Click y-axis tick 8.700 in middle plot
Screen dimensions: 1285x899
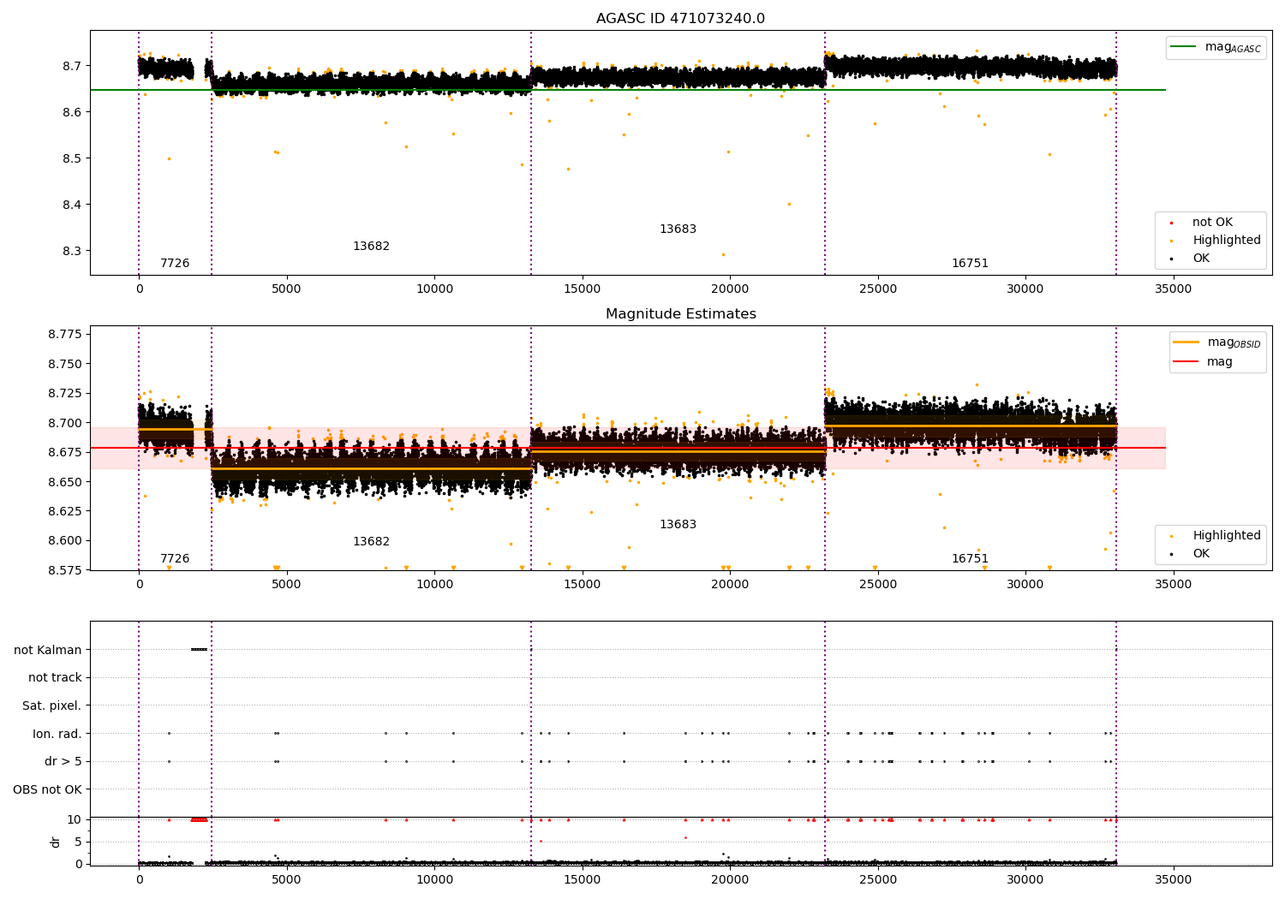point(65,423)
